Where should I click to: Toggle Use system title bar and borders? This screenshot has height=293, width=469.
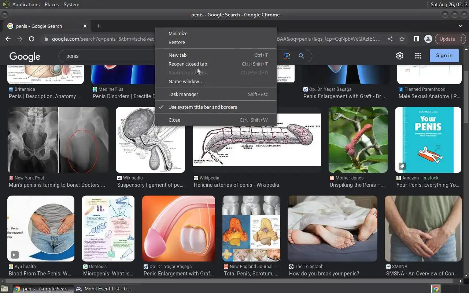(216, 107)
